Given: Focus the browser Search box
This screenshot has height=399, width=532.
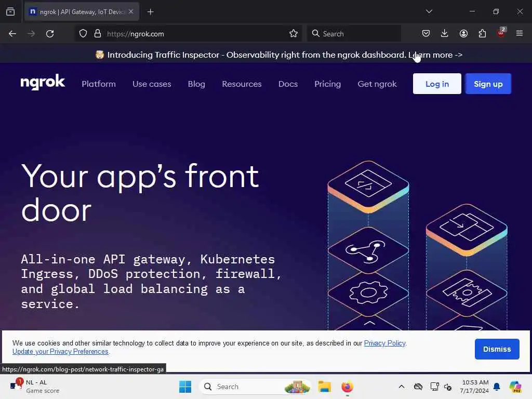Looking at the screenshot, I should (x=354, y=34).
